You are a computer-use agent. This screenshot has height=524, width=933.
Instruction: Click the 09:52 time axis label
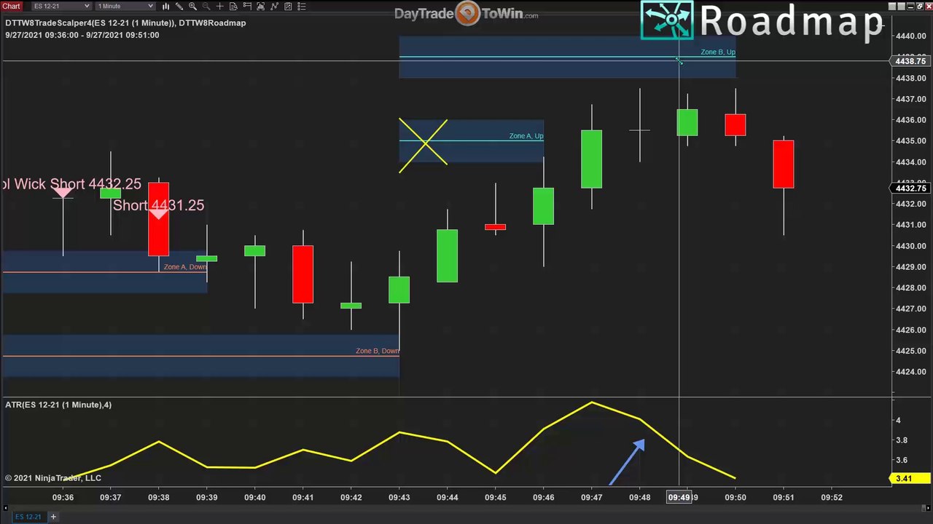[x=832, y=498]
